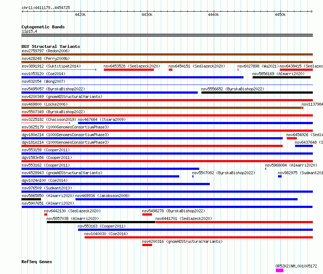Select the nsv428248 (Perry2008b) variant label
Screen dimensions: 323x274
(46, 58)
